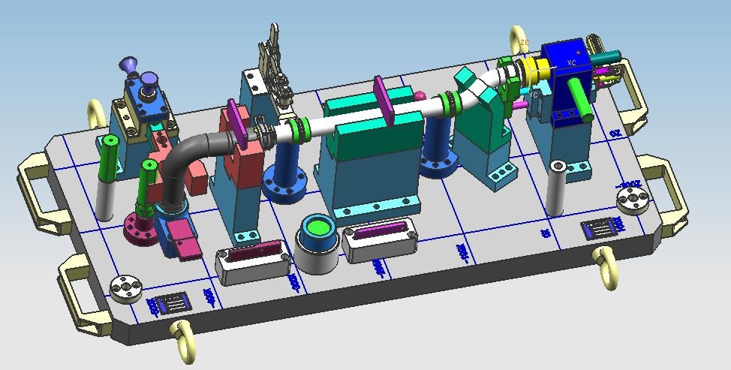This screenshot has height=370, width=731.
Task: Pick the blue flanged pedestal right of center clamp
Action: [438, 149]
